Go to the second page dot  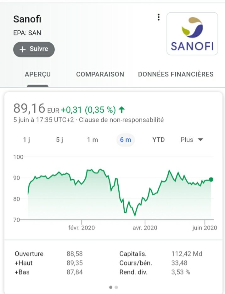pos(116,287)
